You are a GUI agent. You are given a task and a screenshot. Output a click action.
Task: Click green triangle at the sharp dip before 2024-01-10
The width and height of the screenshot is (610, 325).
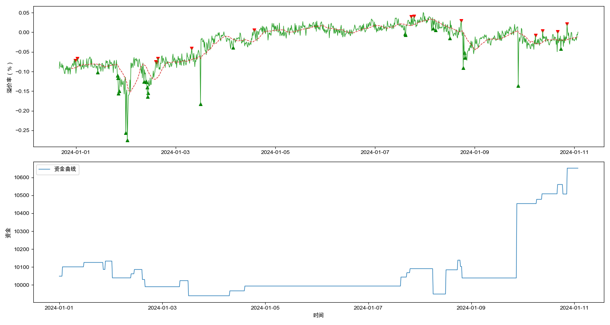(518, 86)
